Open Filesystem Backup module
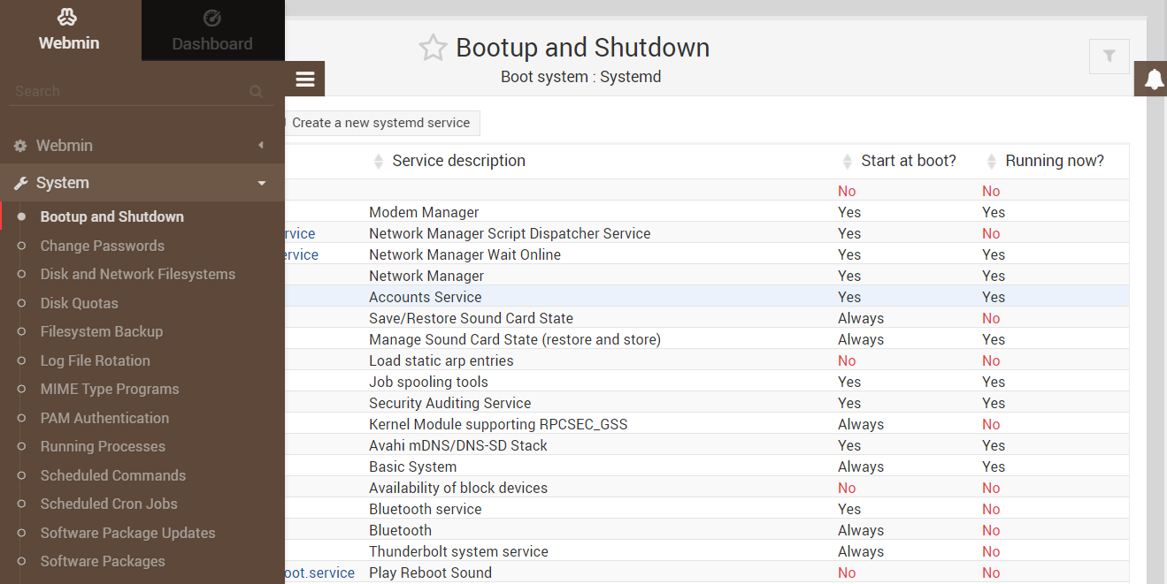Image resolution: width=1167 pixels, height=584 pixels. coord(102,331)
